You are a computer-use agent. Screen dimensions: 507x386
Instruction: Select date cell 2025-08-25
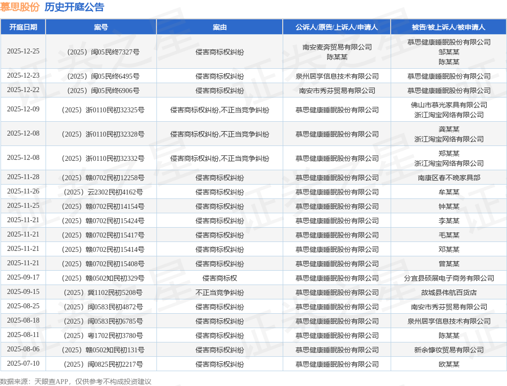pos(23,306)
